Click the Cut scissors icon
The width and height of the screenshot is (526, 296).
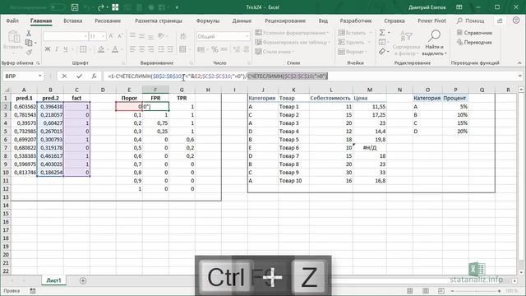pyautogui.click(x=29, y=33)
